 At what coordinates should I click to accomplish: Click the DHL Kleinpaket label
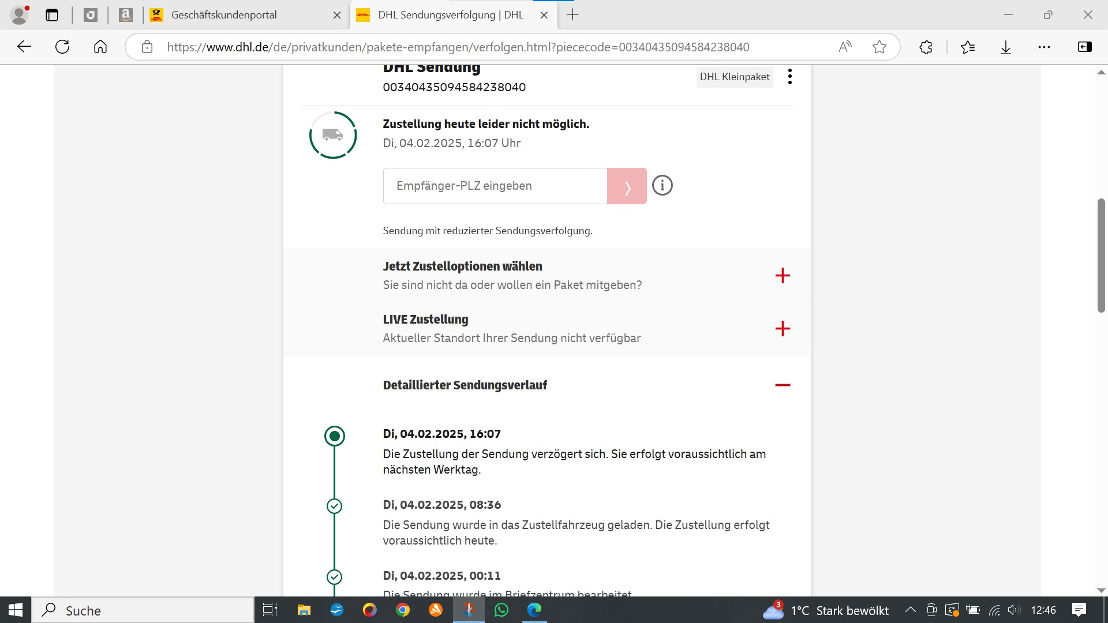click(x=735, y=77)
